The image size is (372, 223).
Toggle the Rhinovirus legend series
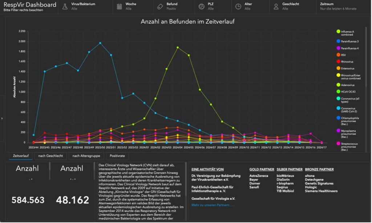(x=345, y=62)
